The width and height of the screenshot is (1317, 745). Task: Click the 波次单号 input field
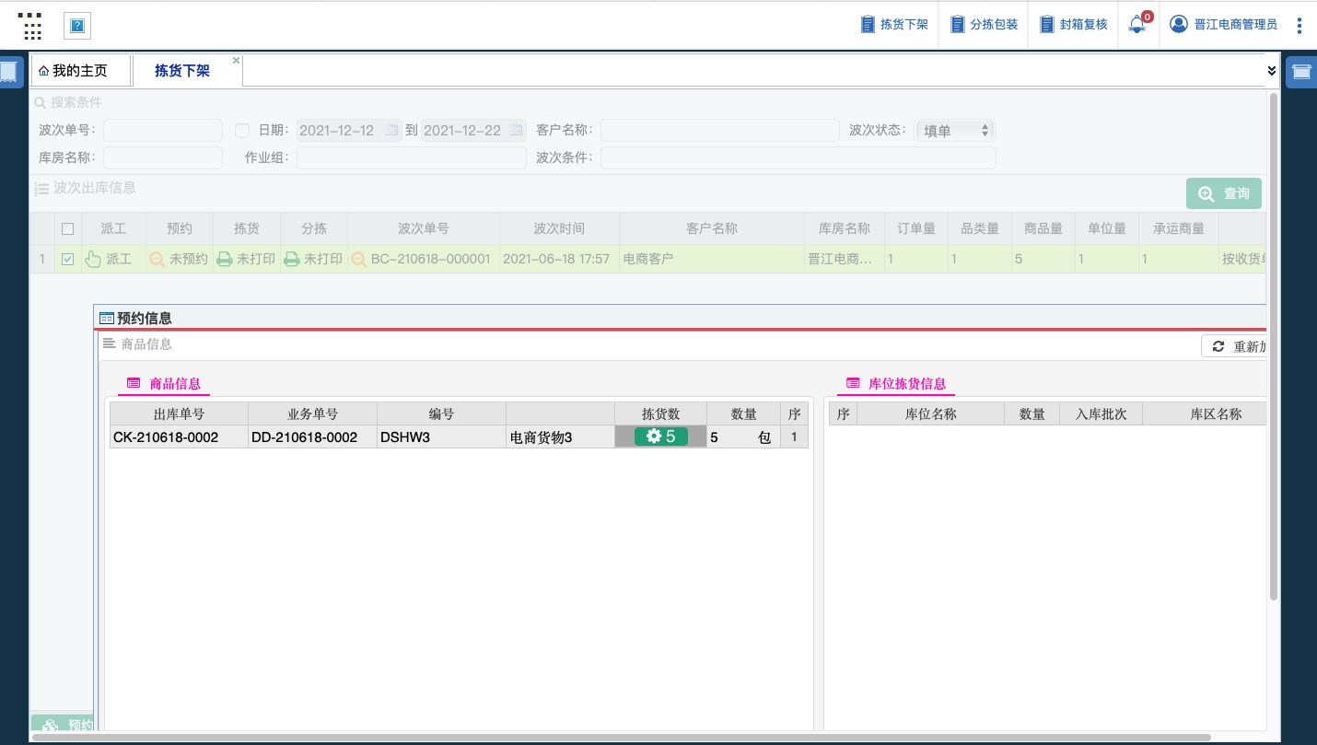[163, 131]
